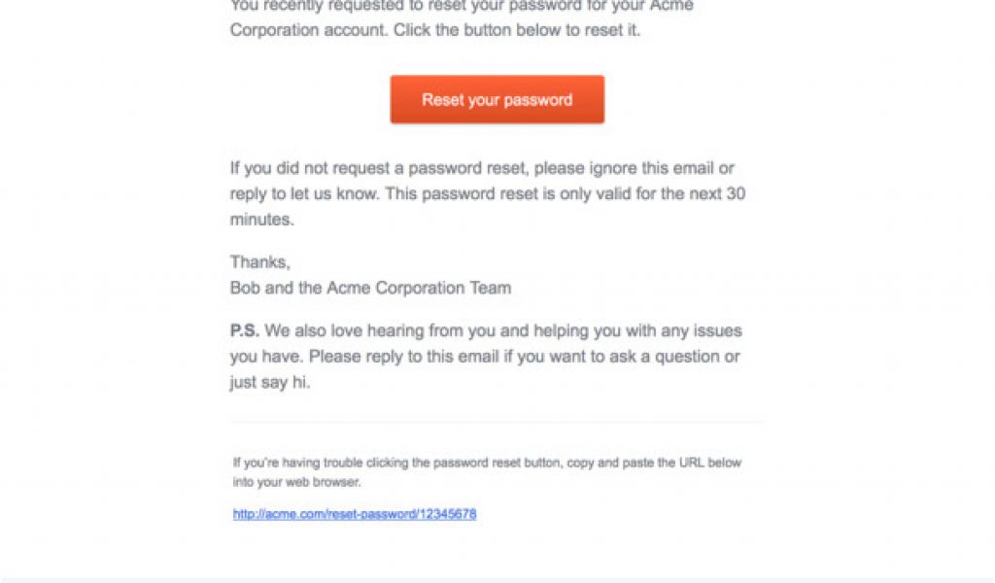Screen dimensions: 995x583
Task: Click the orange Reset your password button
Action: (497, 100)
